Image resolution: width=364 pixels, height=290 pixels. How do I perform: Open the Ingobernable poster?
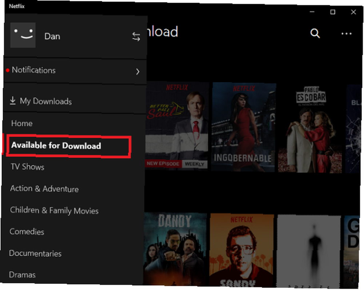244,127
